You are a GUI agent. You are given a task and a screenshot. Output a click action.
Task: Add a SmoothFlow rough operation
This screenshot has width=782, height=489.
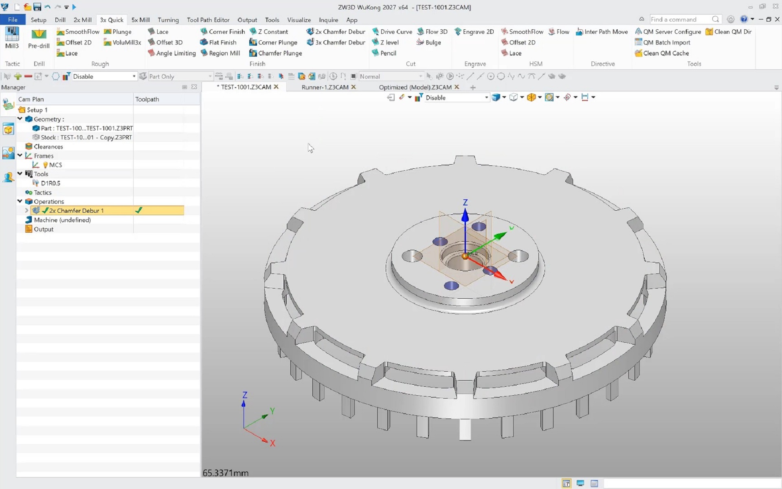78,31
